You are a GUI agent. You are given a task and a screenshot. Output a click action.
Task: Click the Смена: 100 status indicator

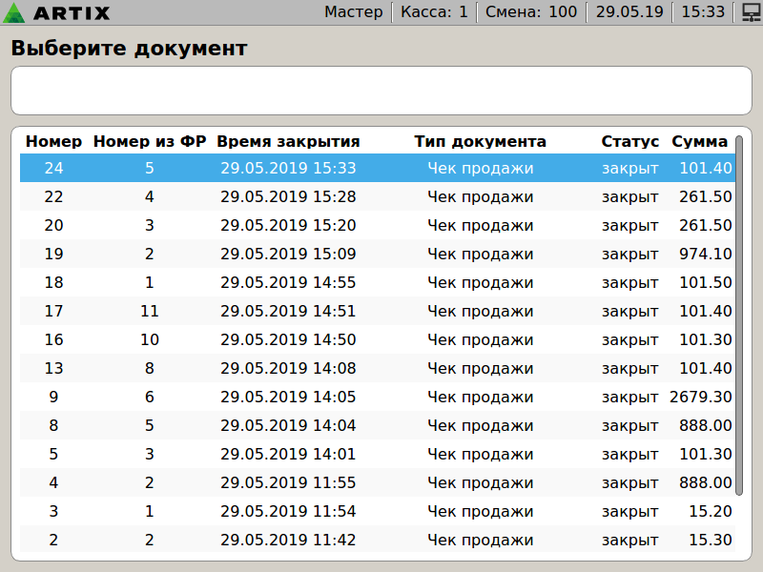pos(530,12)
